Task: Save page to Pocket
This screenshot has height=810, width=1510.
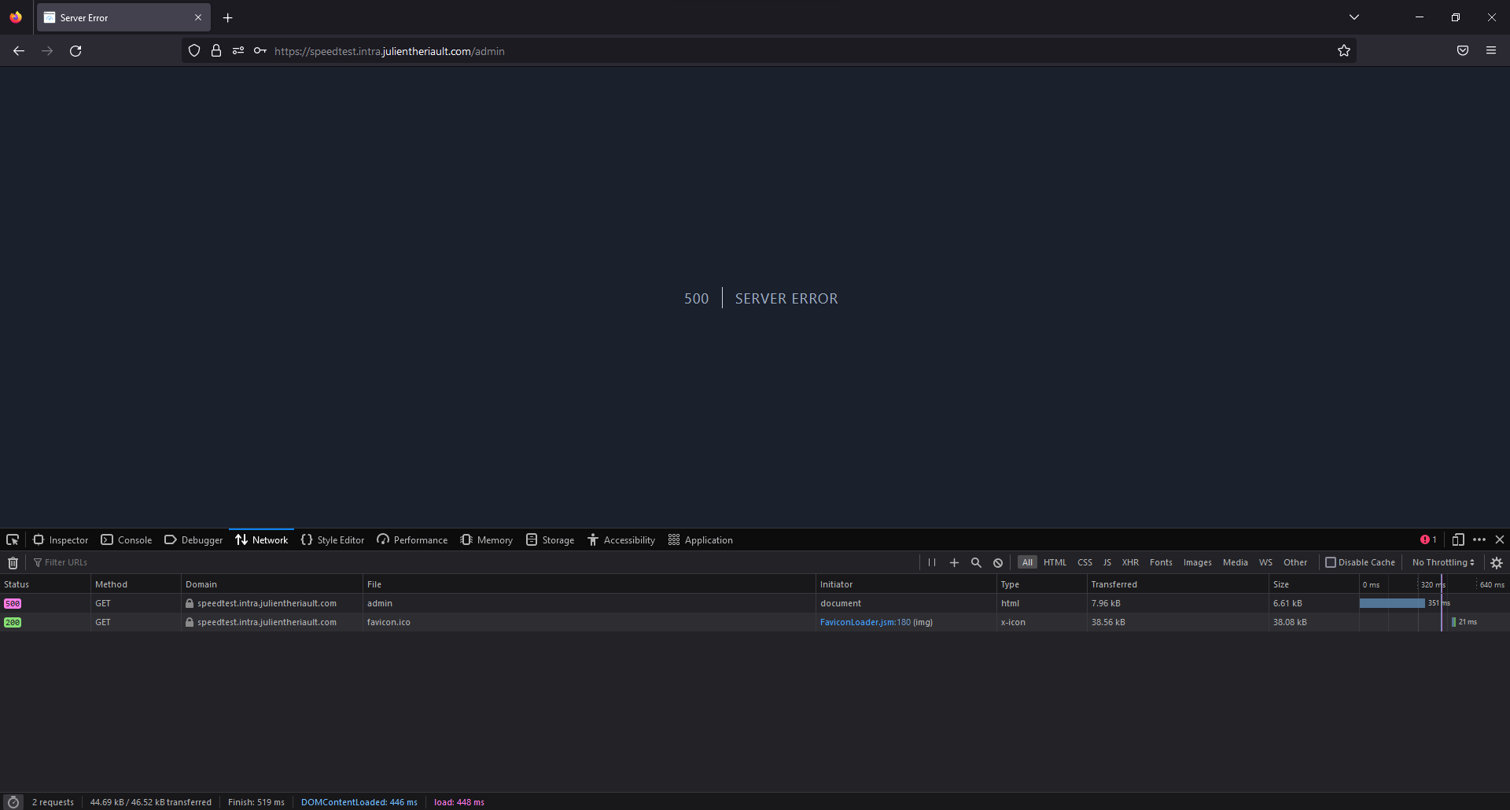Action: [x=1463, y=51]
